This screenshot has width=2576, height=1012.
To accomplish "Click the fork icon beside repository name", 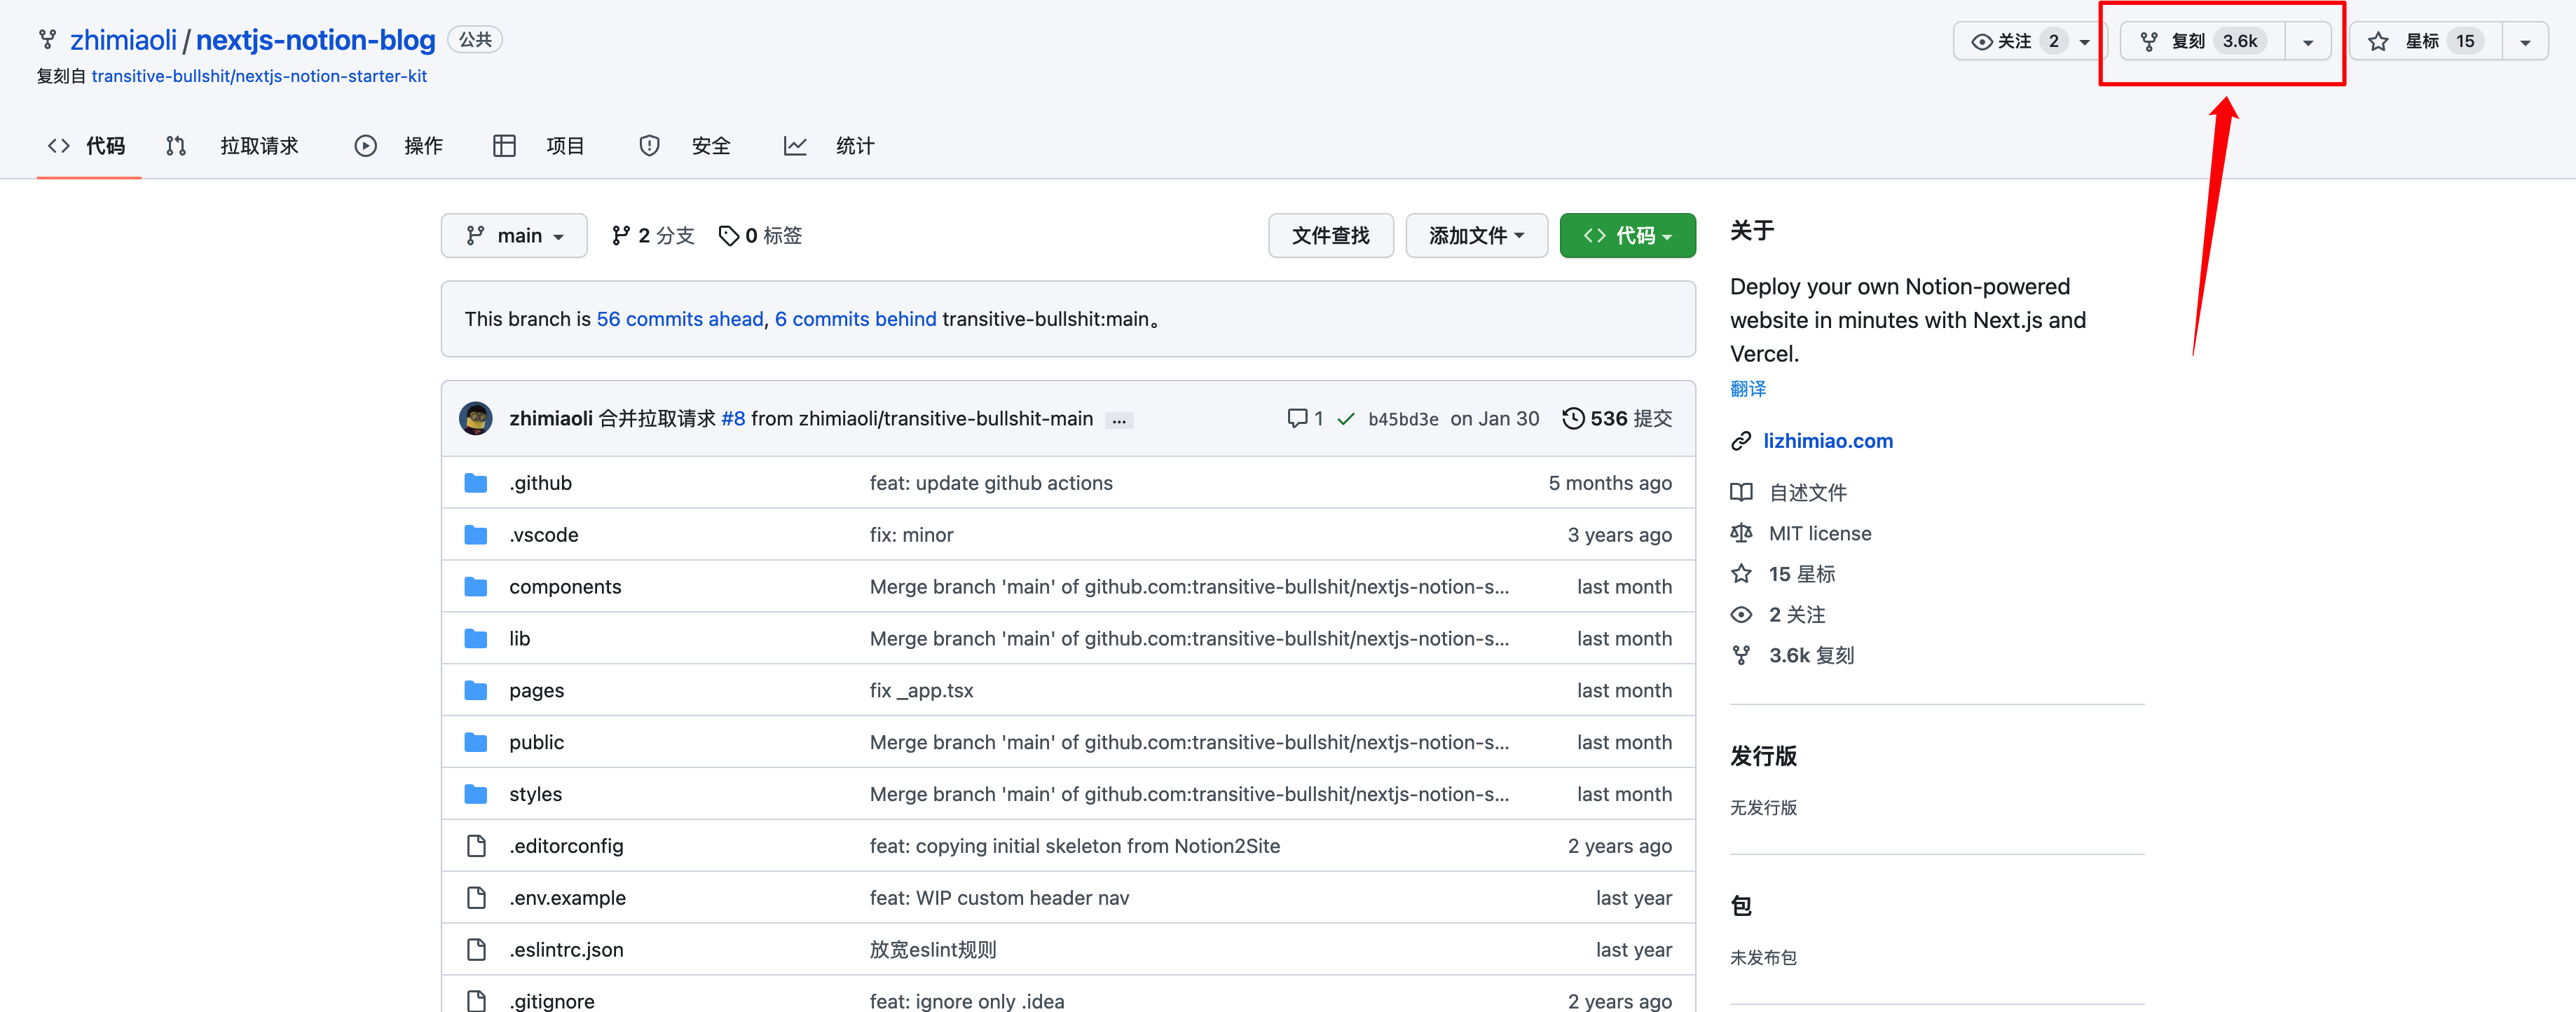I will pyautogui.click(x=47, y=40).
